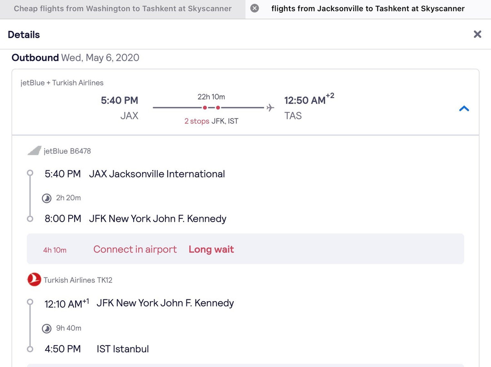
Task: Close the Details panel with X
Action: coord(477,35)
